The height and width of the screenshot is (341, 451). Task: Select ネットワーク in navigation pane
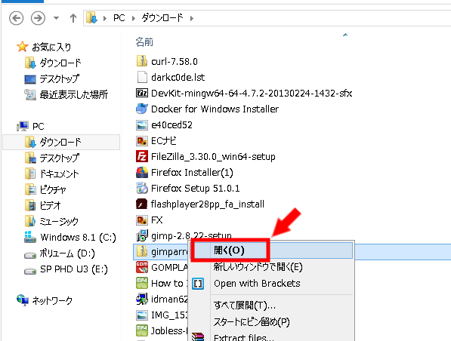pos(52,300)
